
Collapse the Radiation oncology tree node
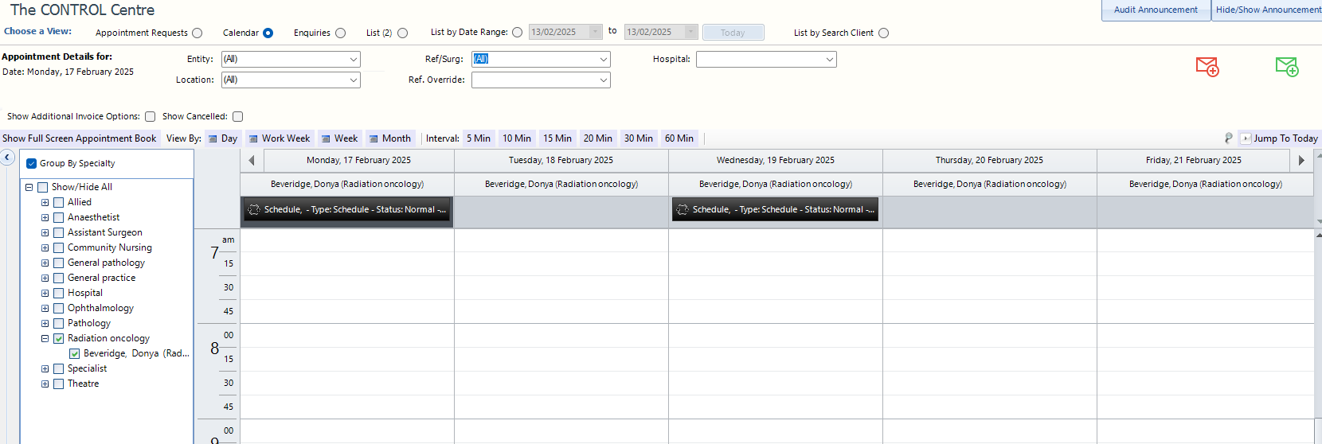click(x=45, y=339)
